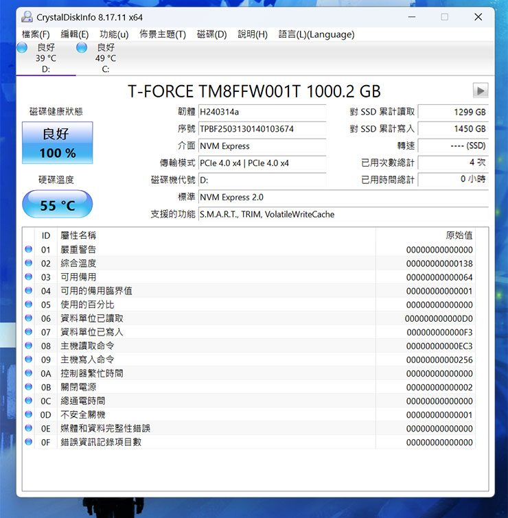508x518 pixels.
Task: Select the 控制器繁忙時間 attribute name
Action: click(x=92, y=374)
